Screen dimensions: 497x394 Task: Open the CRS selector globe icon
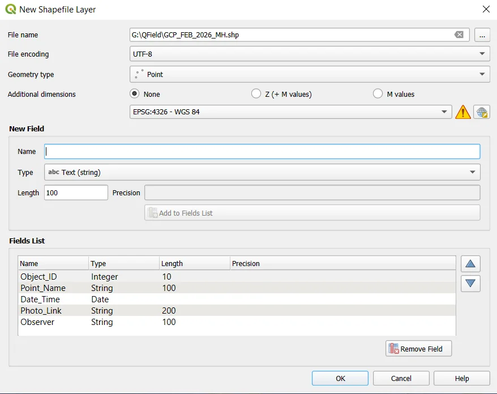click(482, 112)
